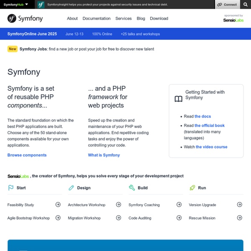Open the Architecture Workshop link
The image size is (251, 251).
coord(87,205)
